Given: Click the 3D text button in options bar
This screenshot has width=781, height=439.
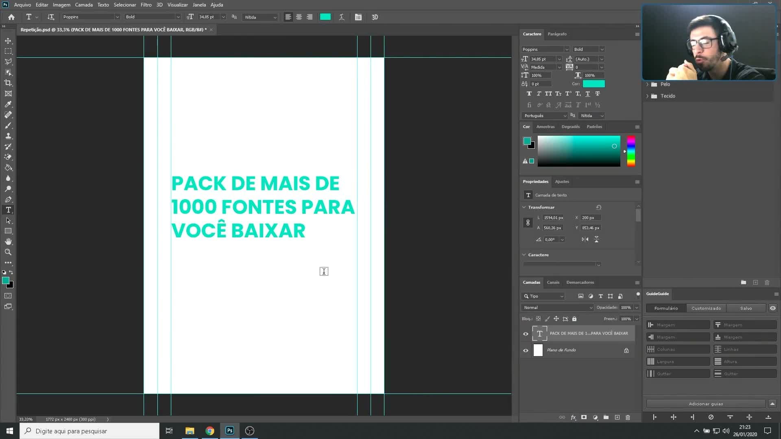Looking at the screenshot, I should tap(375, 17).
